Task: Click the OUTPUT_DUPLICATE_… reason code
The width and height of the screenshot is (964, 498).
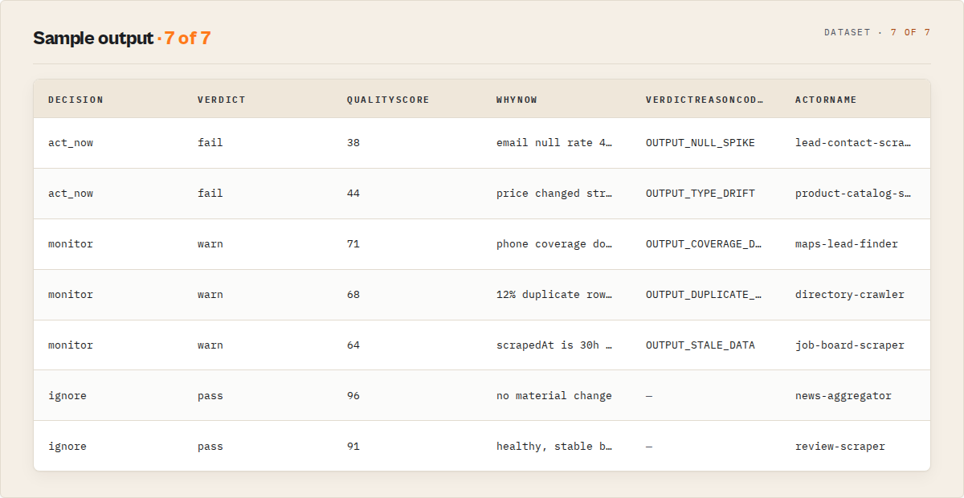Action: click(705, 295)
